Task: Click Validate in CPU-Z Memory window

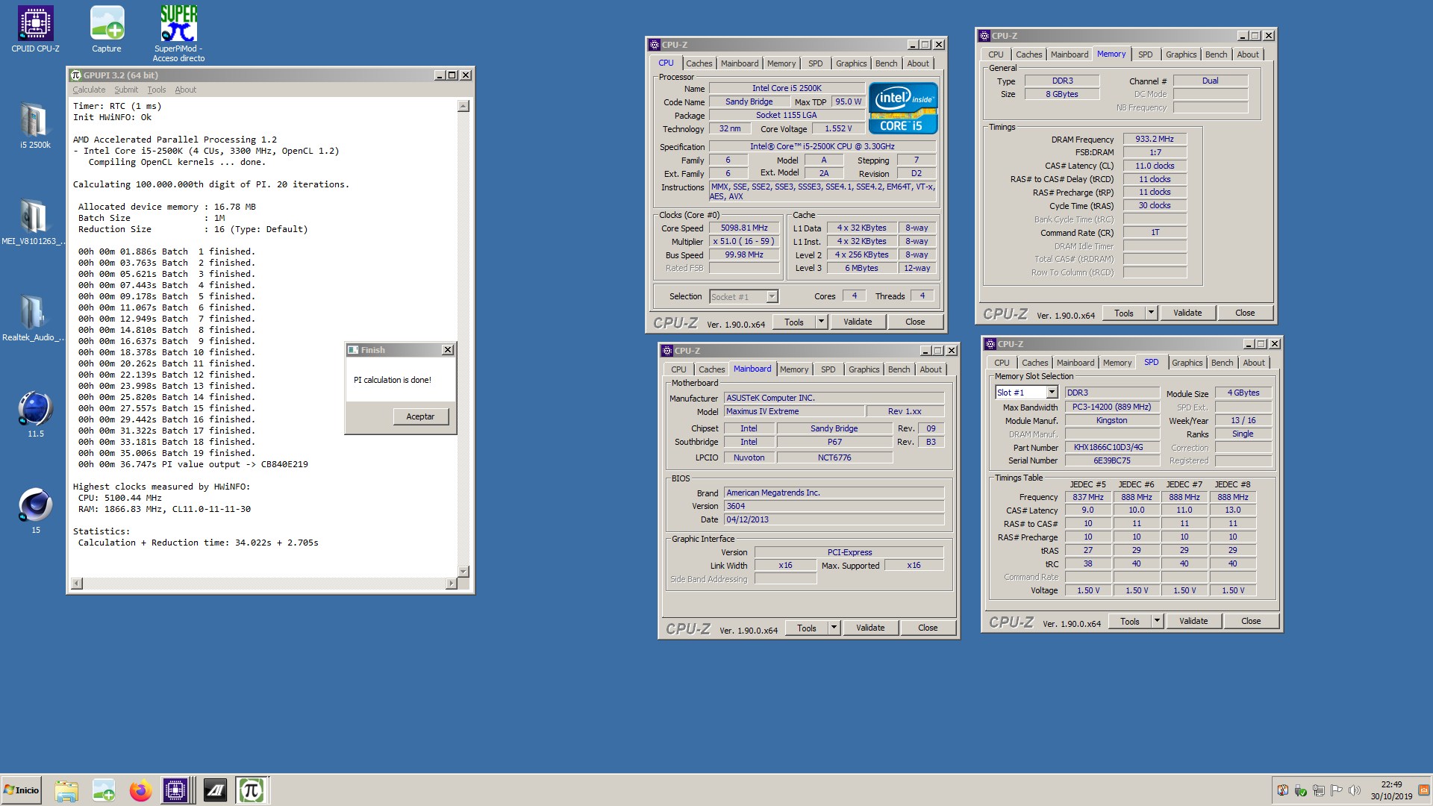Action: coord(1187,313)
